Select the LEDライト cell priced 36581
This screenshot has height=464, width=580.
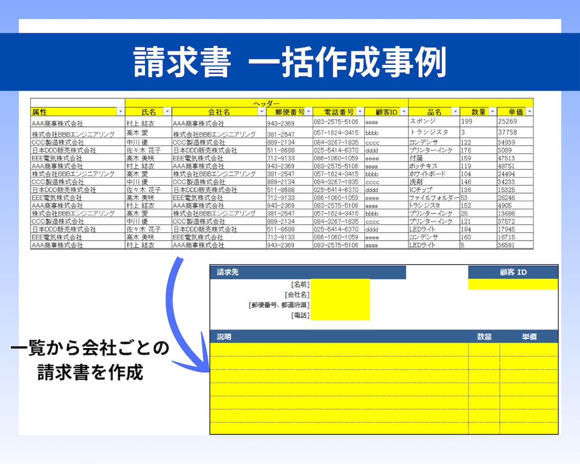(434, 245)
